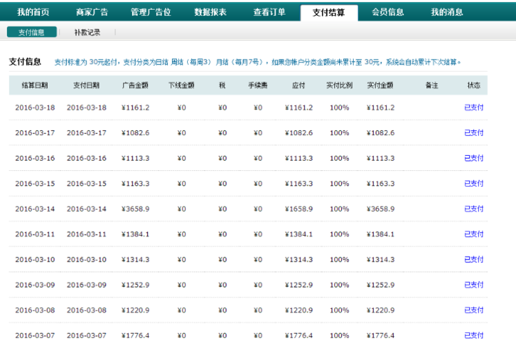This screenshot has width=516, height=346.
Task: Open 已支付 status for 2016-03-16
Action: 474,158
